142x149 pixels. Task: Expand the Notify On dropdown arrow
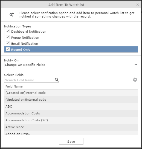pos(136,64)
